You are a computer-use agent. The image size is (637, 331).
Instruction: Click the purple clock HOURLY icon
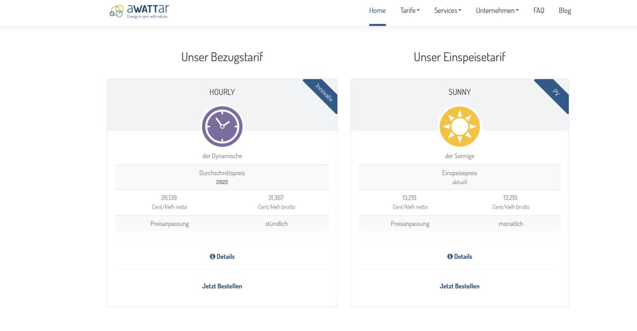click(x=222, y=126)
